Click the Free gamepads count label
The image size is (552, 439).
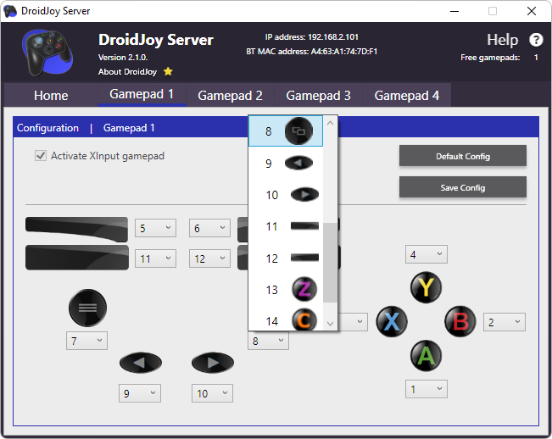pos(490,58)
